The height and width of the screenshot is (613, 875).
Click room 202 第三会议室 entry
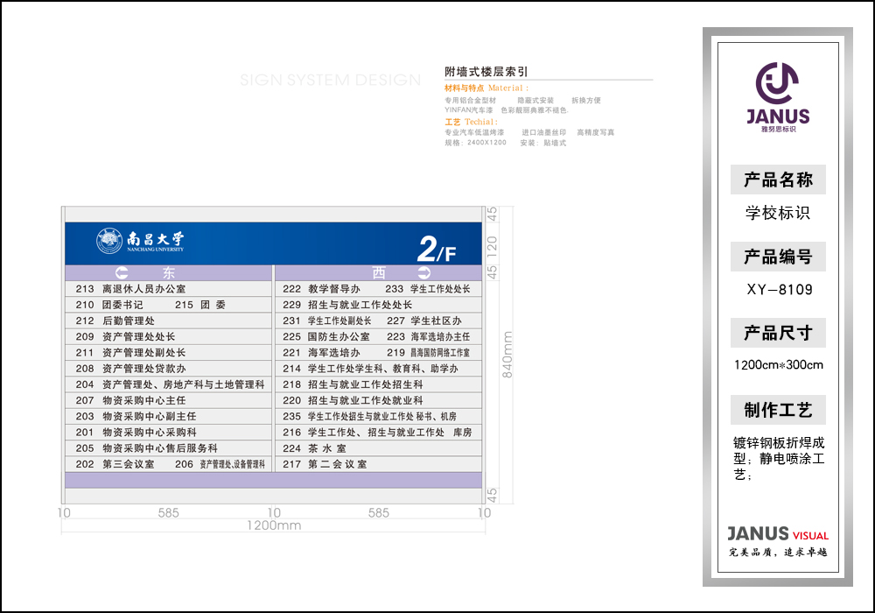115,464
